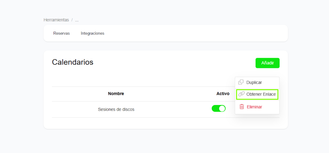329x153 pixels.
Task: Click the breadcrumb slash separator
Action: pyautogui.click(x=72, y=20)
